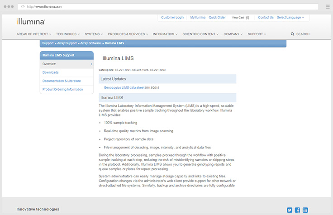Image resolution: width=333 pixels, height=215 pixels.
Task: Go to Array Support breadcrumb
Action: [x=66, y=43]
